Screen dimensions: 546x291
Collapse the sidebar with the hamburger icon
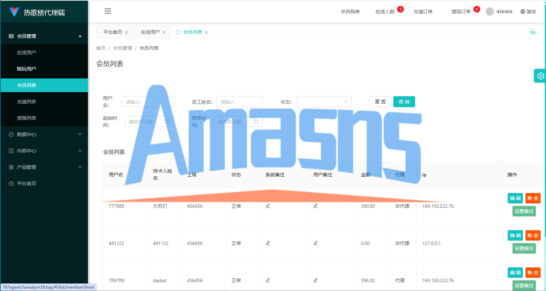point(108,11)
